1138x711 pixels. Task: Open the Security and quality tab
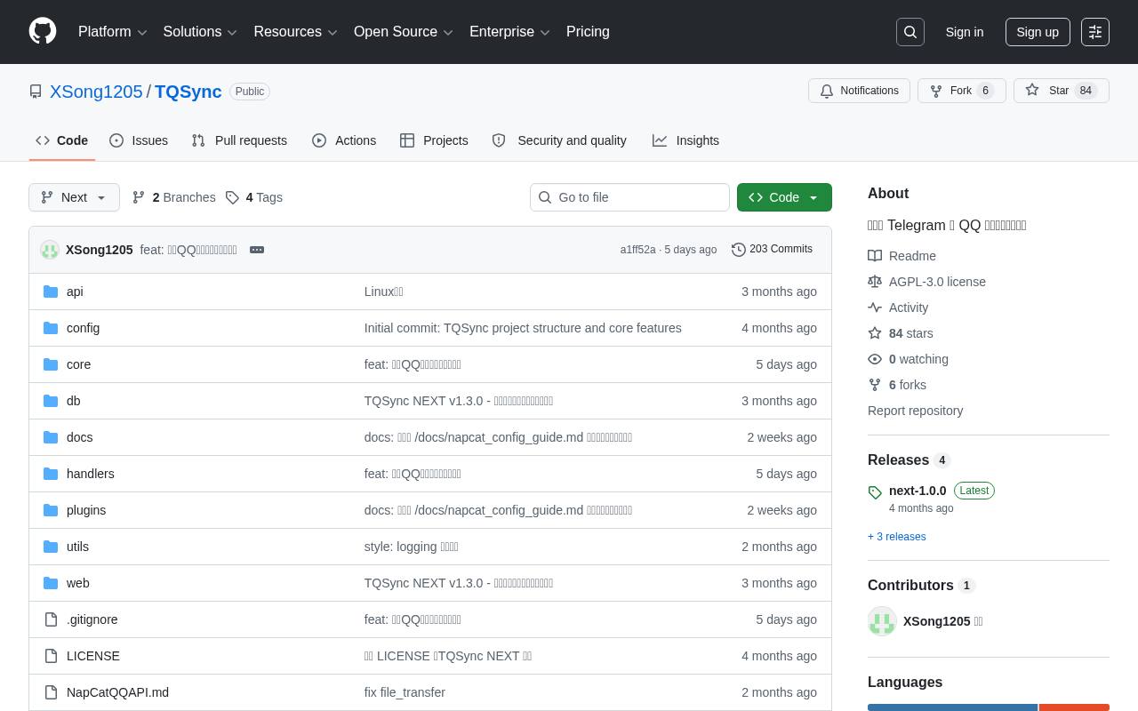click(x=559, y=140)
